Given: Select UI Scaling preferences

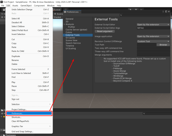Looking at the screenshot, I should [71, 48].
